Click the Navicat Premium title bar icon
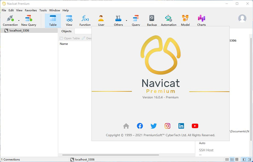The height and width of the screenshot is (162, 253). [4, 3]
